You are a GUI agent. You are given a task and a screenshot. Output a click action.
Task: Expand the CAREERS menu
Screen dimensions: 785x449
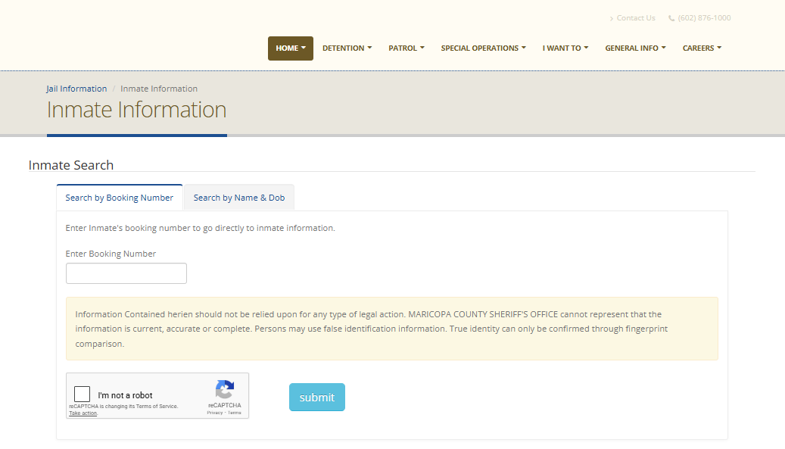[x=702, y=48]
